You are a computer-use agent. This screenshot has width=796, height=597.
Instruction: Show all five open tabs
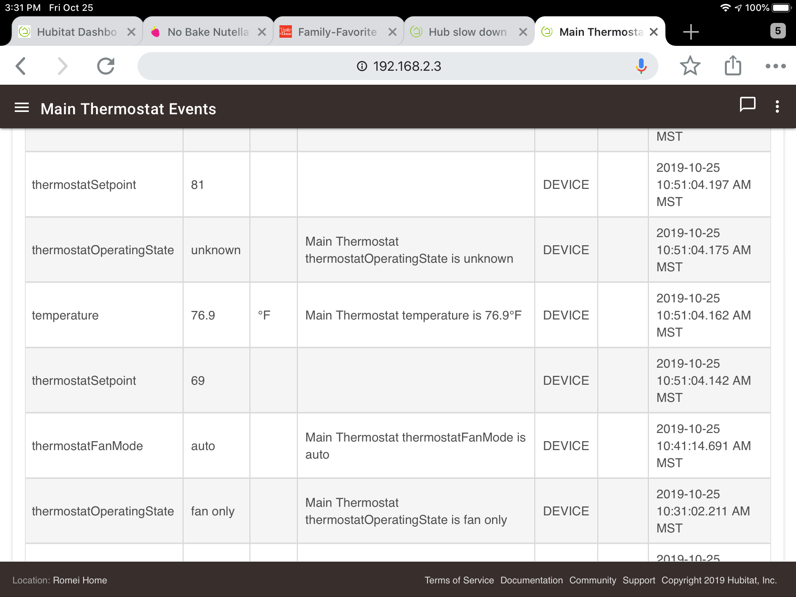pos(778,31)
